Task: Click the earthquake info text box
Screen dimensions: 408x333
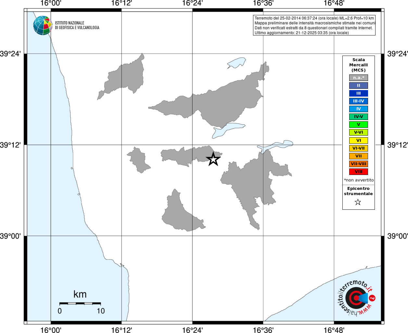Action: tap(314, 25)
